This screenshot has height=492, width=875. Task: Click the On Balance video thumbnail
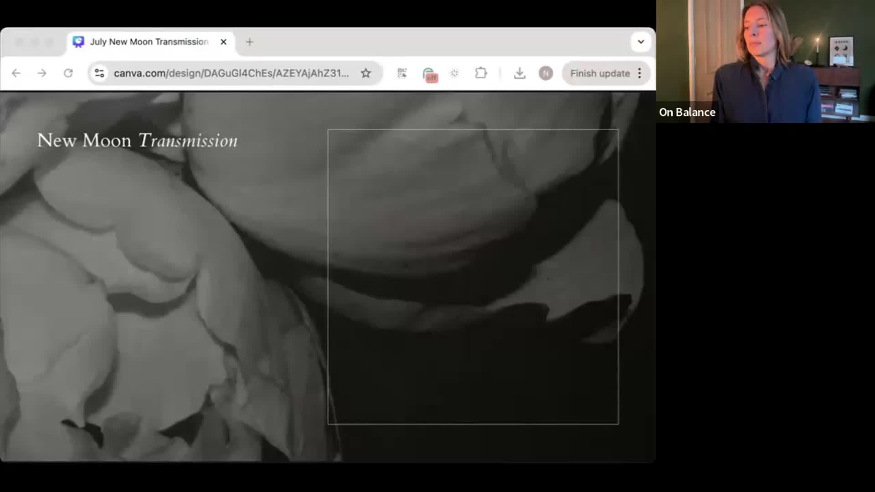pyautogui.click(x=765, y=61)
